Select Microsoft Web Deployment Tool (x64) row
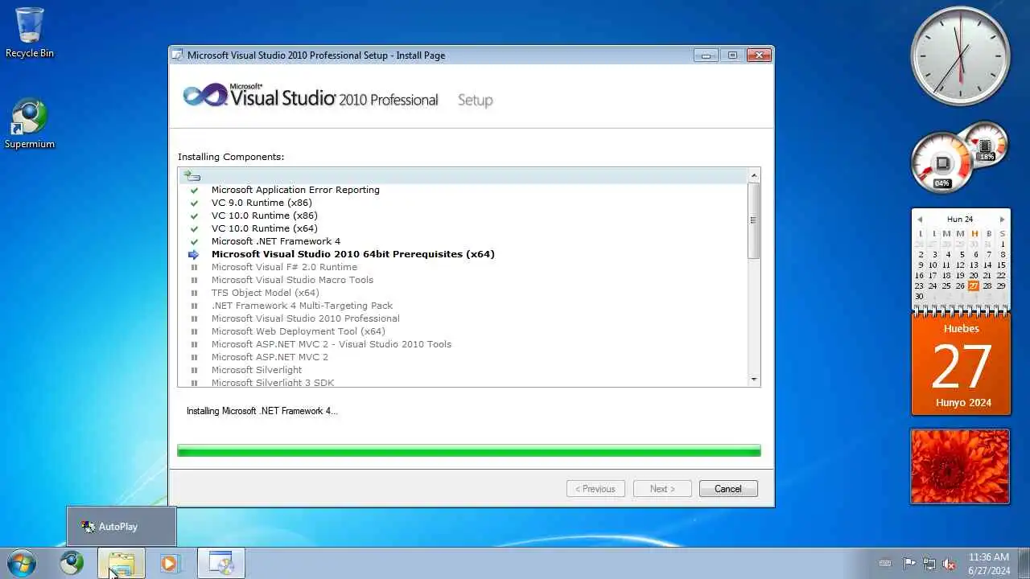Viewport: 1030px width, 579px height. (299, 332)
